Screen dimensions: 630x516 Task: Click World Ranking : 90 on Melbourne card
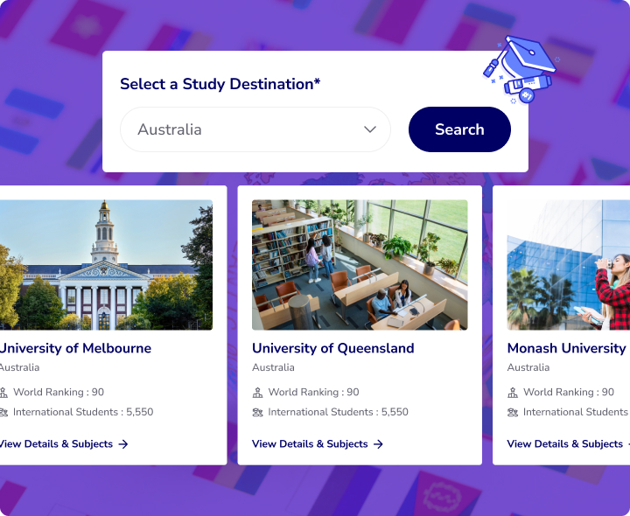pyautogui.click(x=59, y=393)
